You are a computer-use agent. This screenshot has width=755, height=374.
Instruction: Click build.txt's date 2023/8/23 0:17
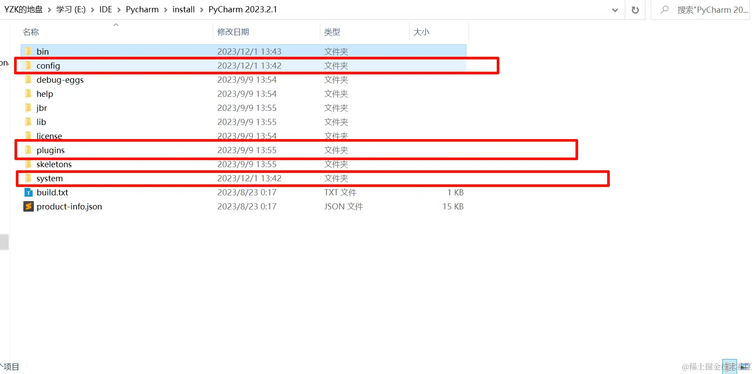click(x=247, y=192)
